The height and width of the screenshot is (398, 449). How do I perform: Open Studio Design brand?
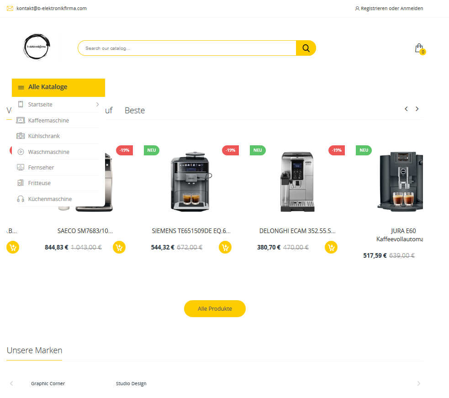coord(131,383)
